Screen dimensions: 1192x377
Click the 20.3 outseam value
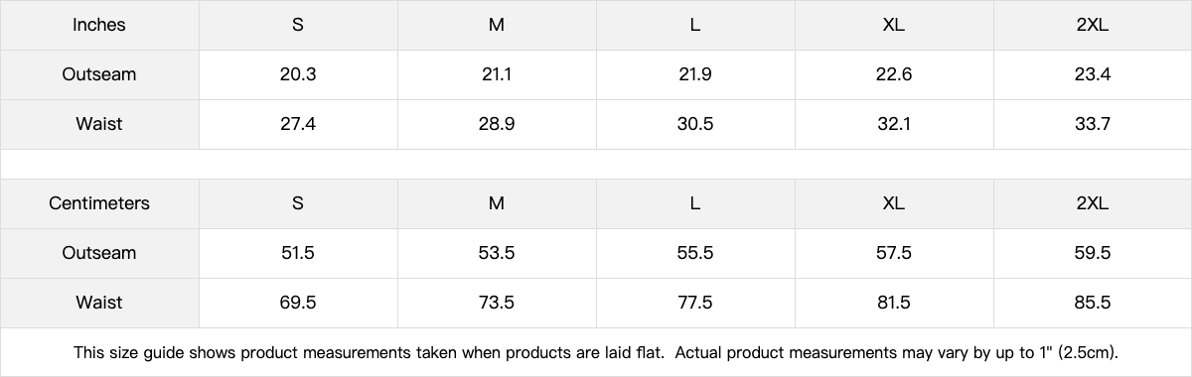(298, 74)
